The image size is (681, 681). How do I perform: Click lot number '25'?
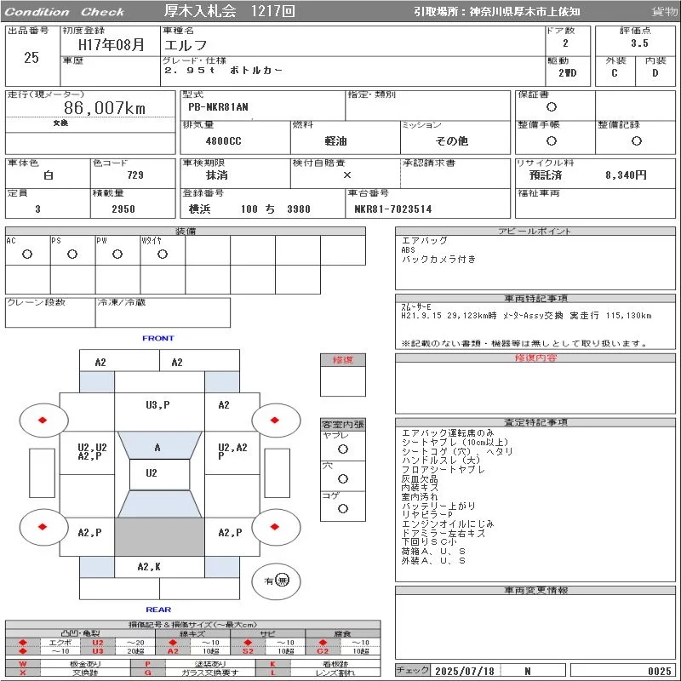(31, 57)
